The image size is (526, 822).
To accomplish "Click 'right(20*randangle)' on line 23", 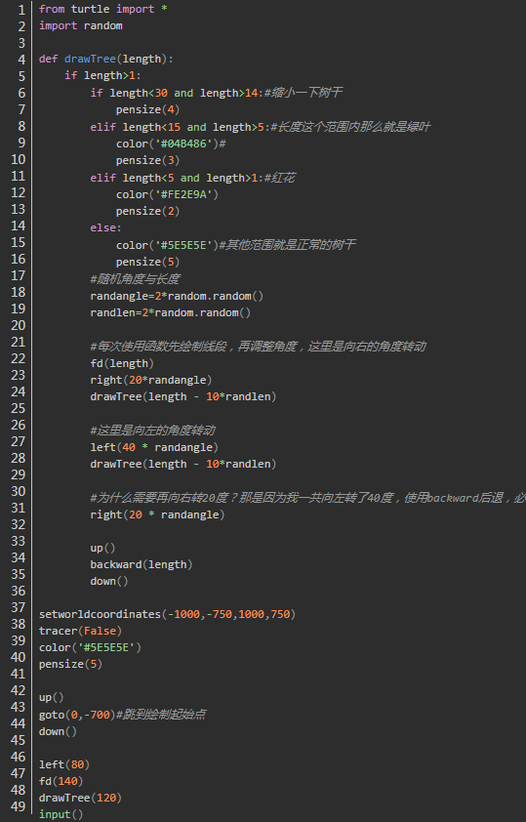I will (x=151, y=380).
